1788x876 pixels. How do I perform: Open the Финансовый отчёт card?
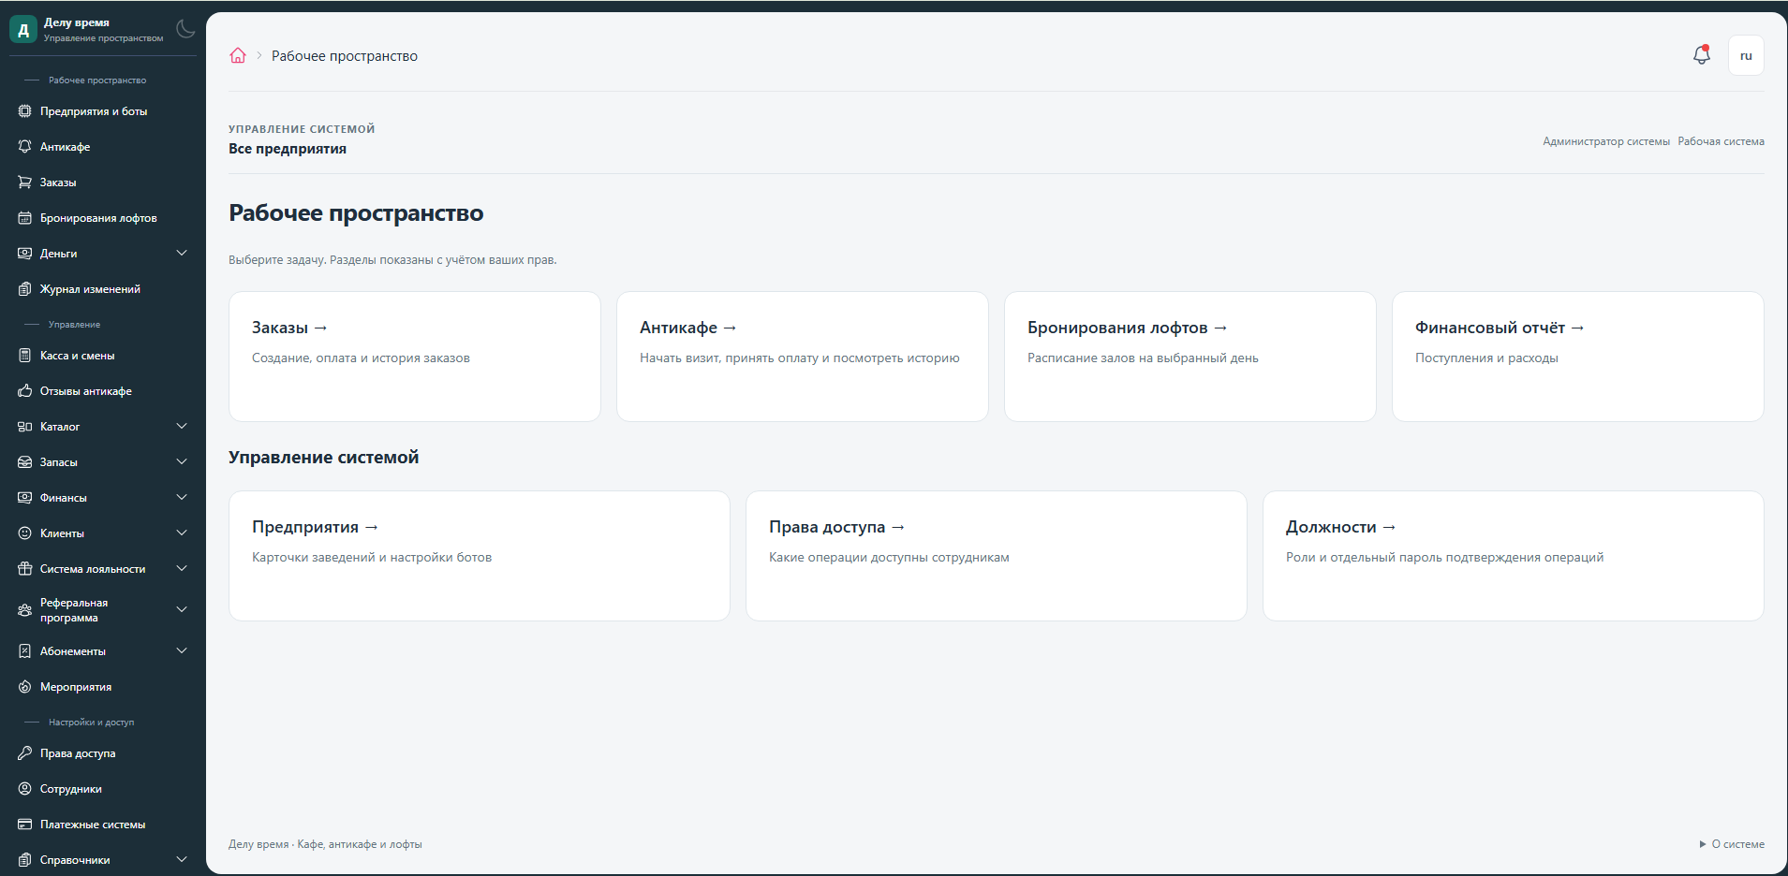(x=1578, y=357)
